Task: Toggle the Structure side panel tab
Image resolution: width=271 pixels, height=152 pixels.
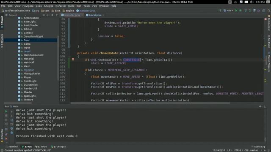Action: coord(2,41)
